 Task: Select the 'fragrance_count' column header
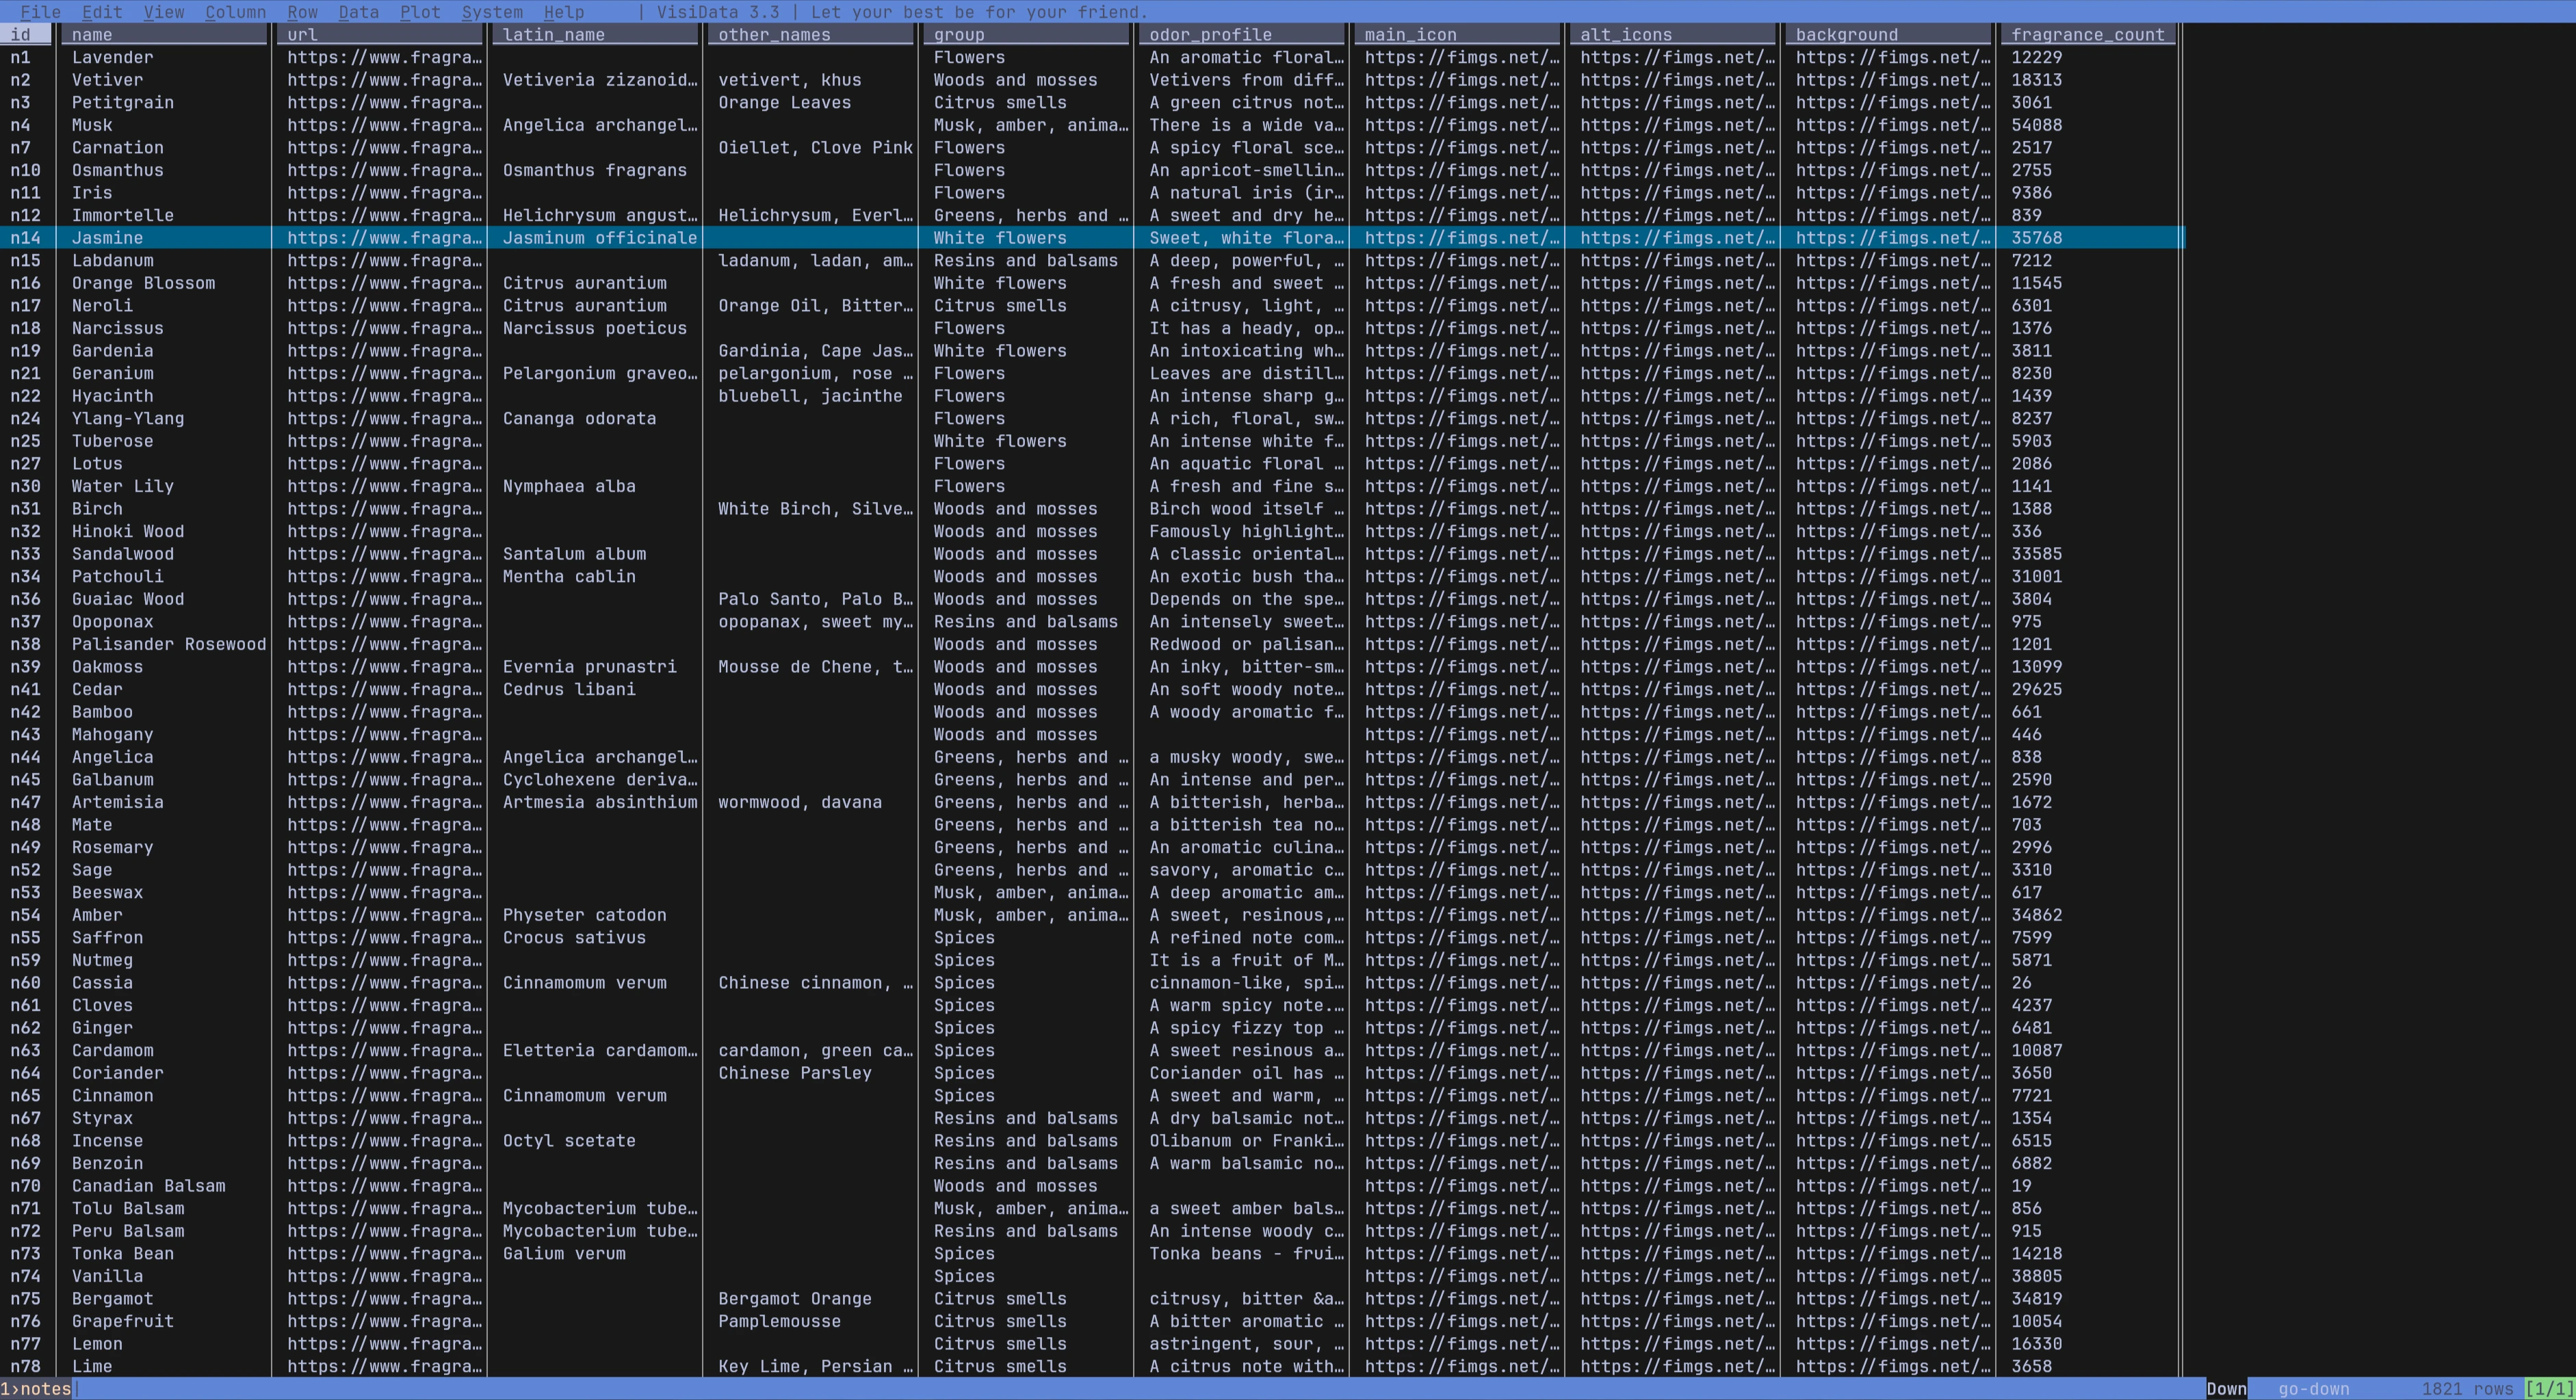[x=2089, y=34]
